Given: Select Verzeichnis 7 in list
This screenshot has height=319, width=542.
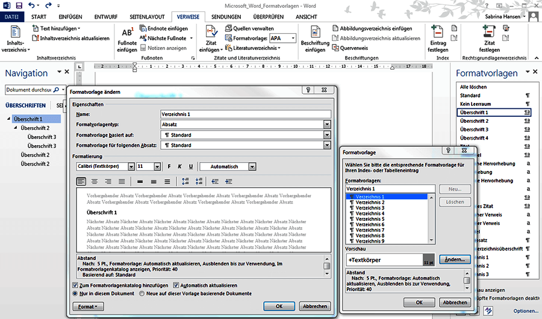Looking at the screenshot, I should pyautogui.click(x=370, y=230).
